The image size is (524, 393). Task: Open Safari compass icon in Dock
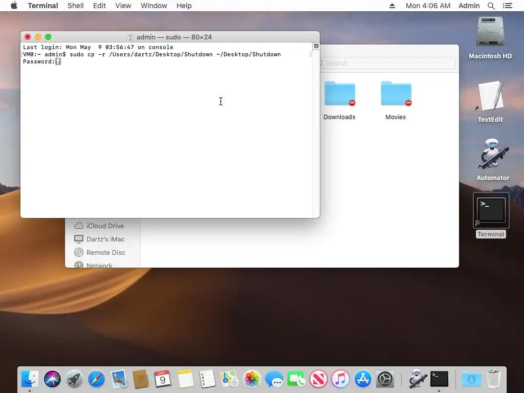[97, 379]
